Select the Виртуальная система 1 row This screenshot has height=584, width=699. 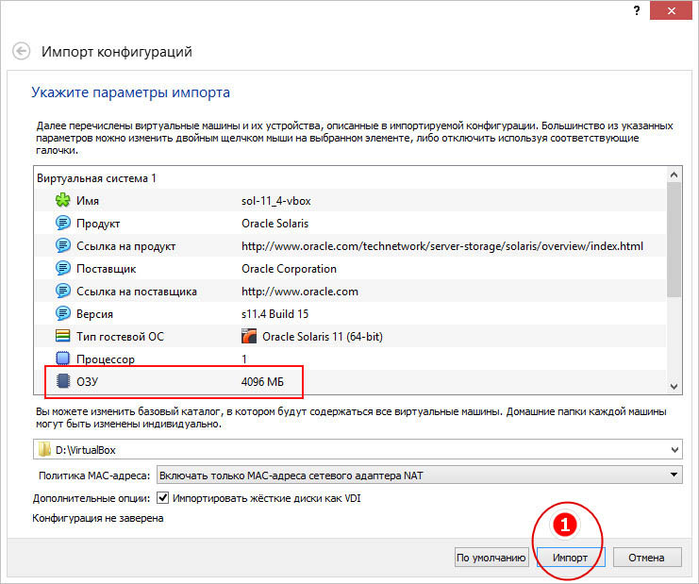[x=350, y=178]
